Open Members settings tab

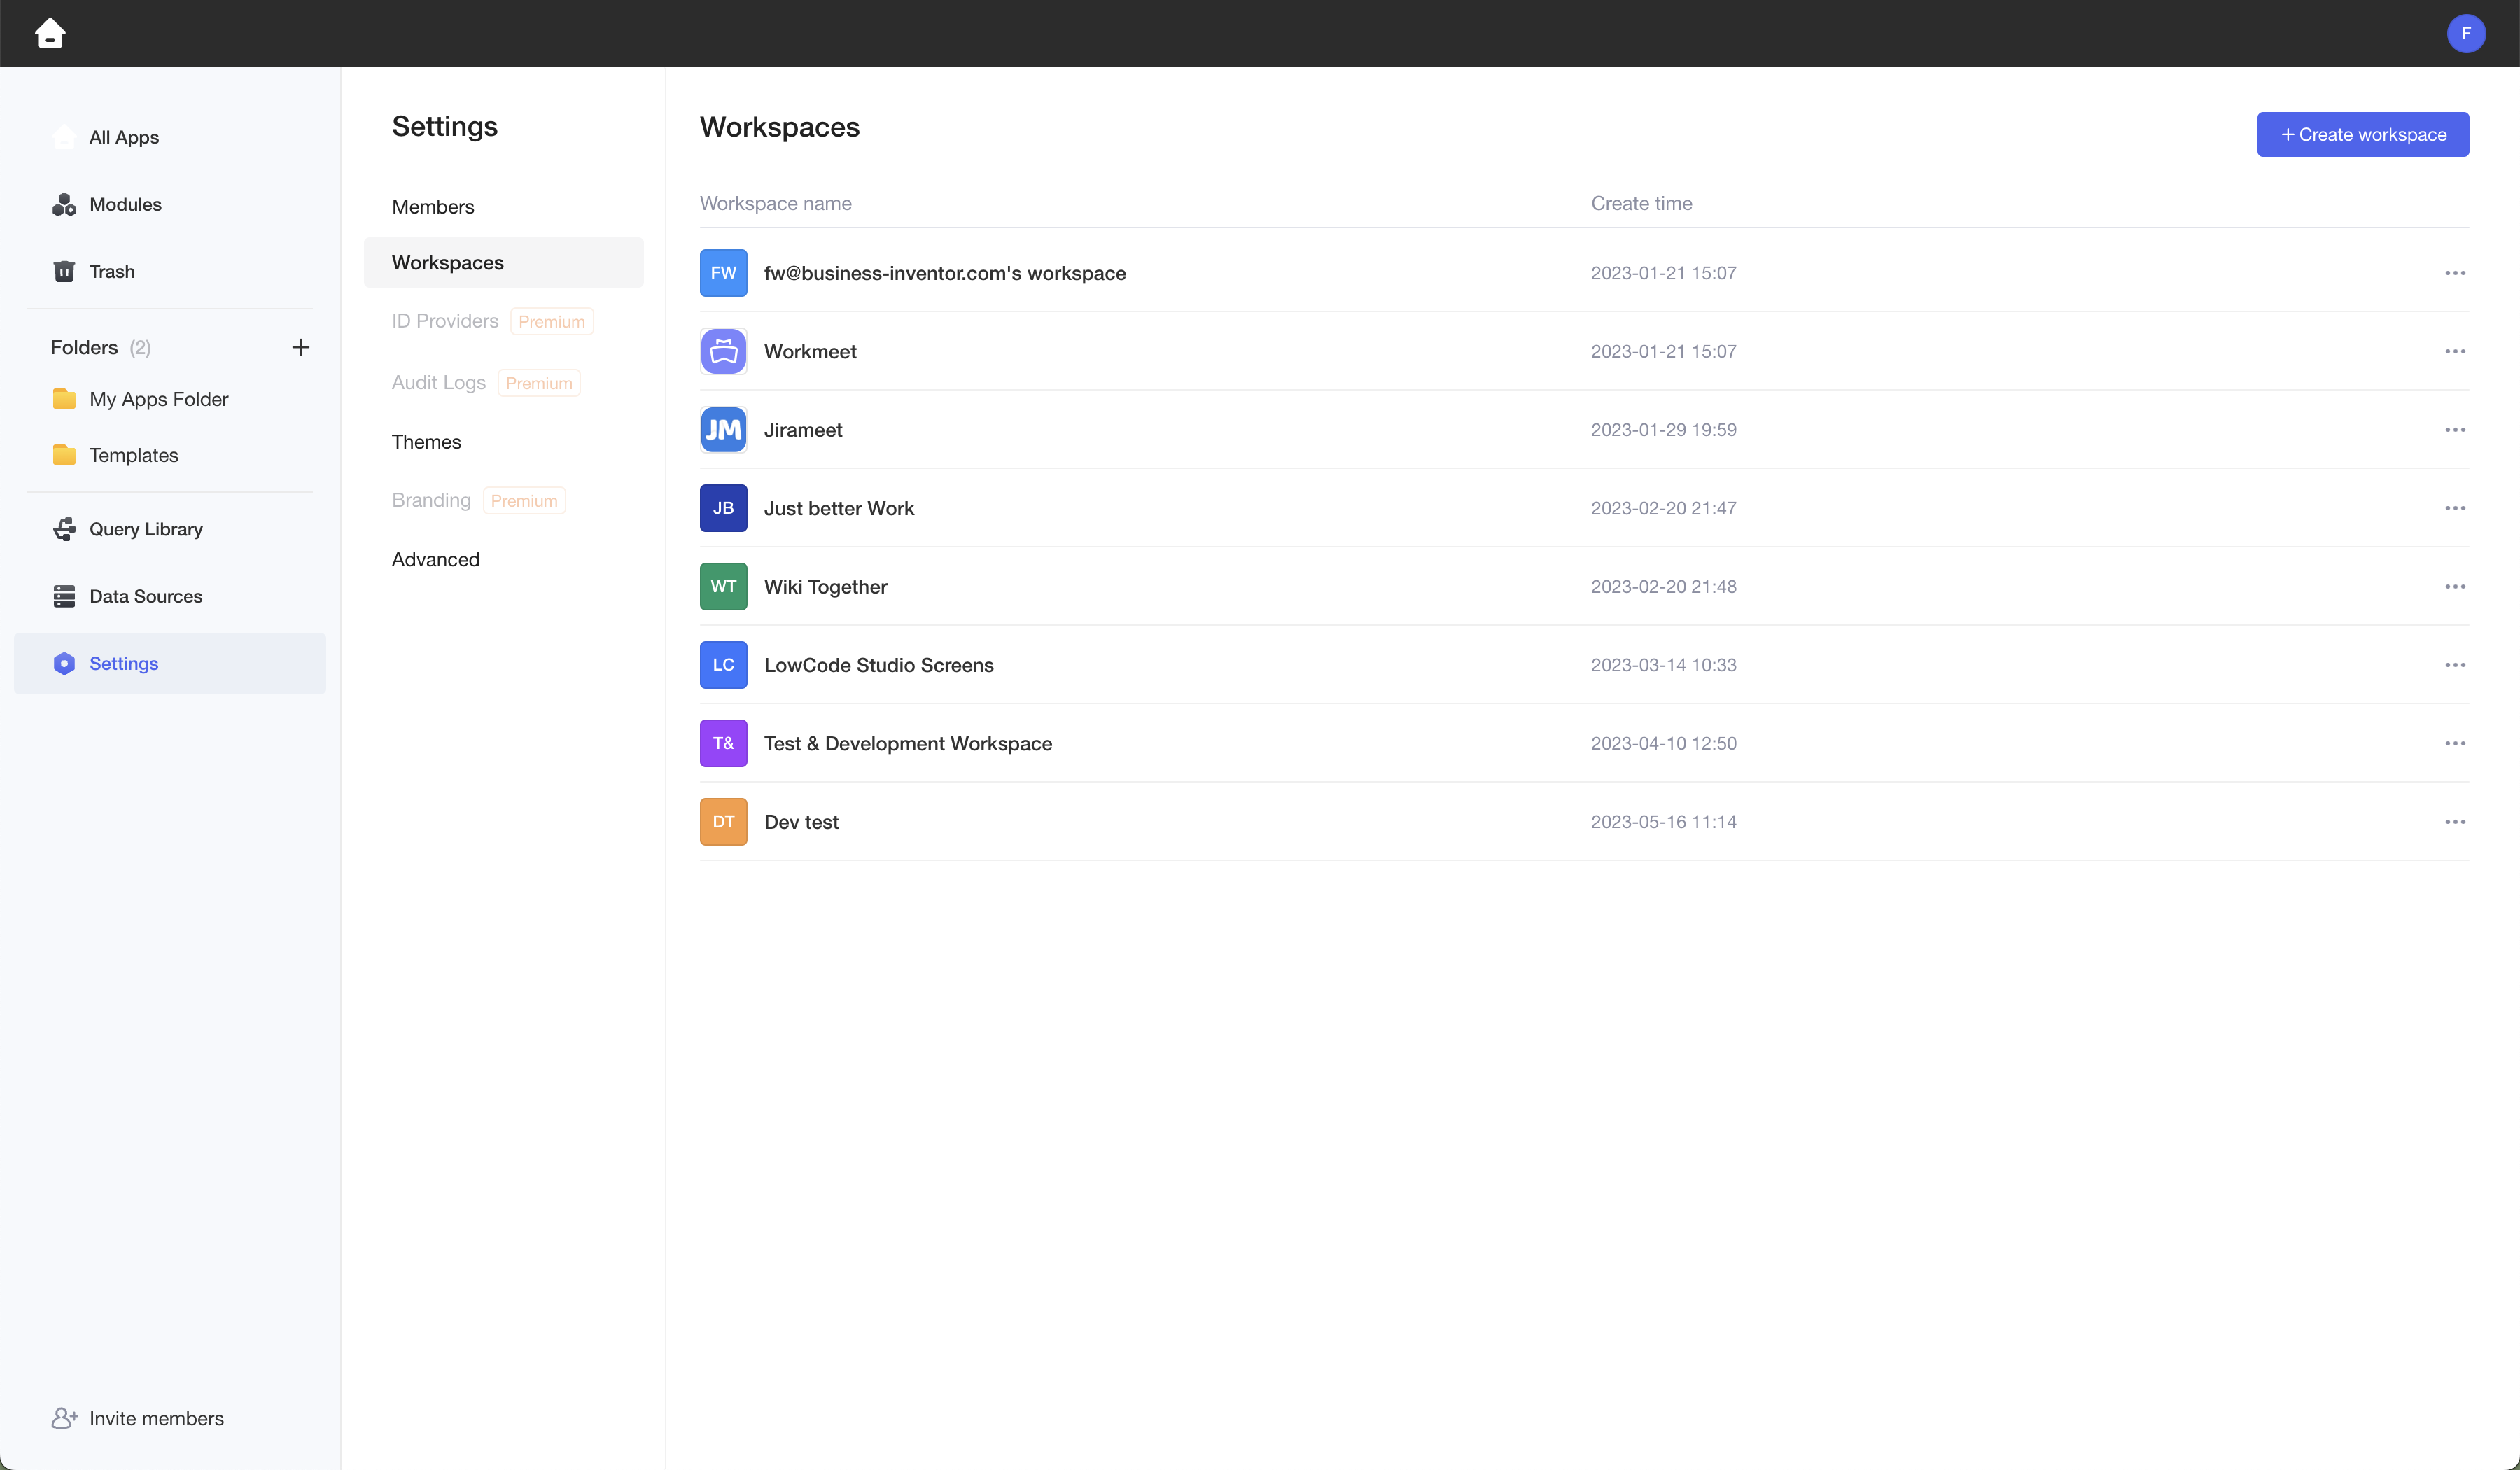pos(433,207)
